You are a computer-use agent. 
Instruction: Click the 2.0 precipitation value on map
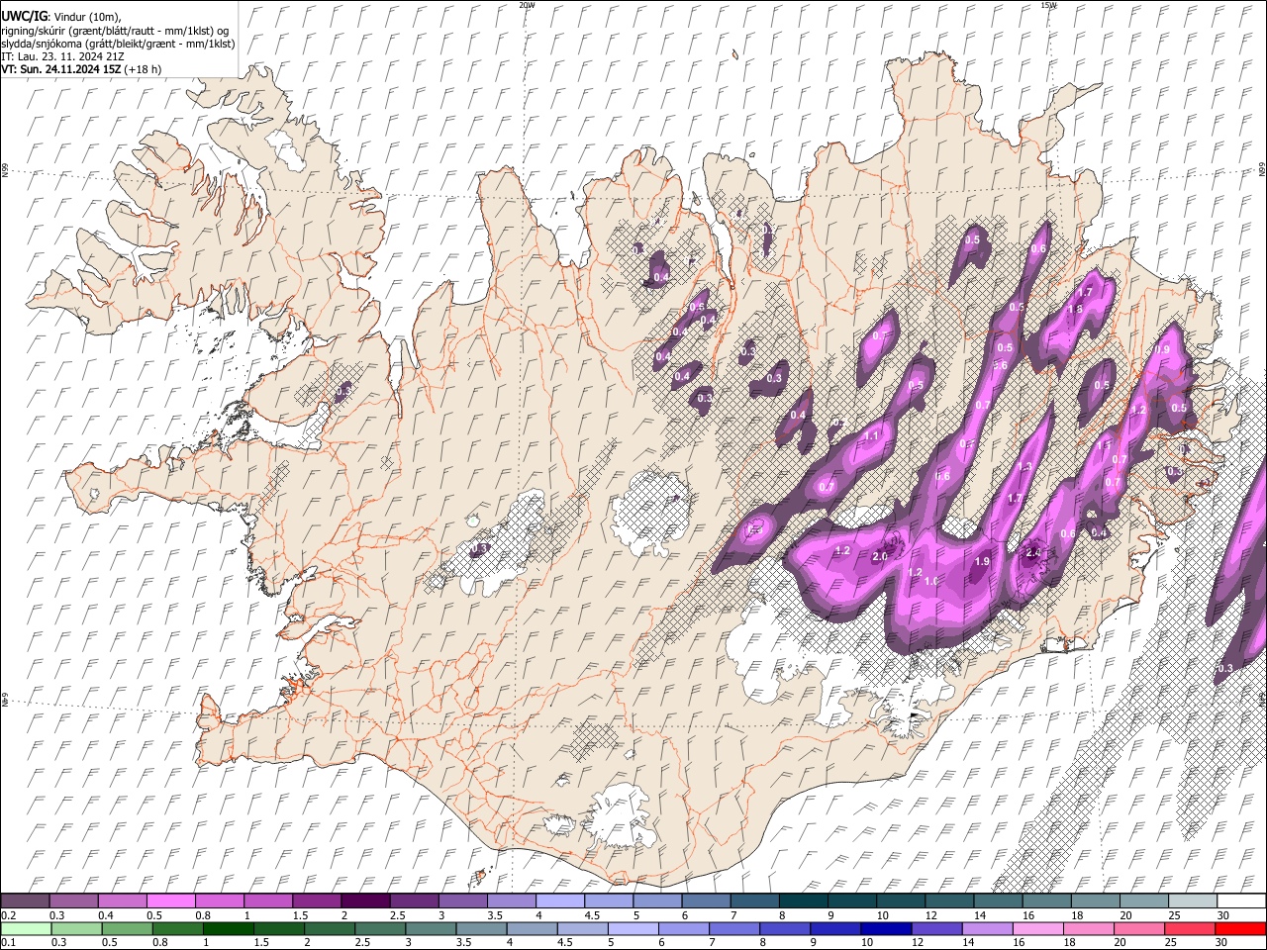880,557
